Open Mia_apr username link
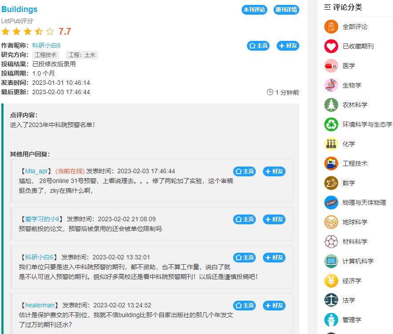Viewport: 393px width, 334px height. [36, 171]
